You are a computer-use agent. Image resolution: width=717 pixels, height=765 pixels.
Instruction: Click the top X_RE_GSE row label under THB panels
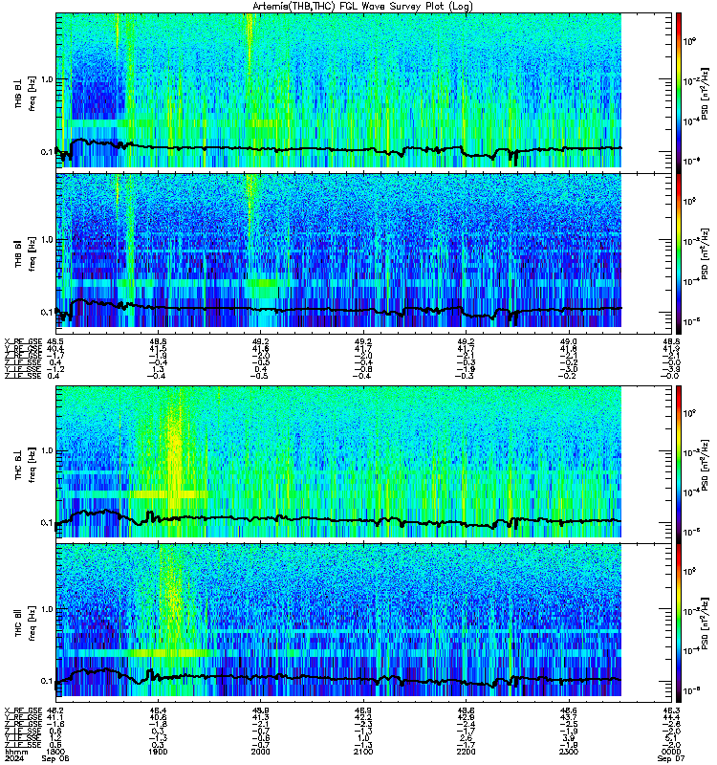(x=23, y=341)
